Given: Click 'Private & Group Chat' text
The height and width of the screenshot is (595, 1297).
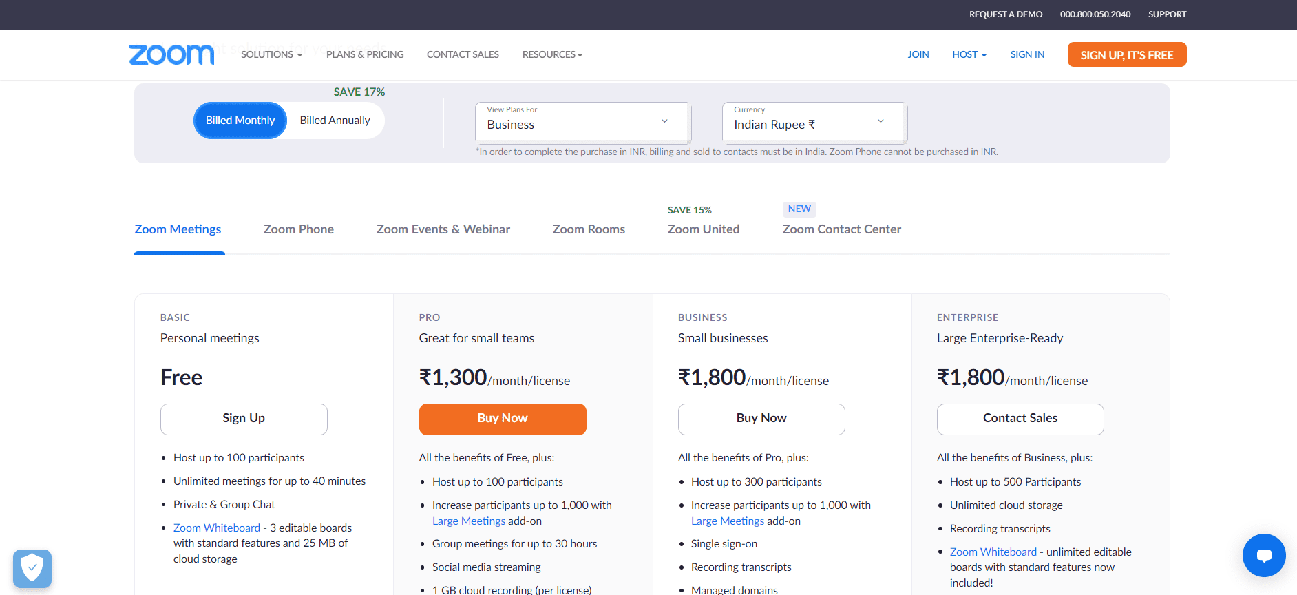Looking at the screenshot, I should 224,505.
